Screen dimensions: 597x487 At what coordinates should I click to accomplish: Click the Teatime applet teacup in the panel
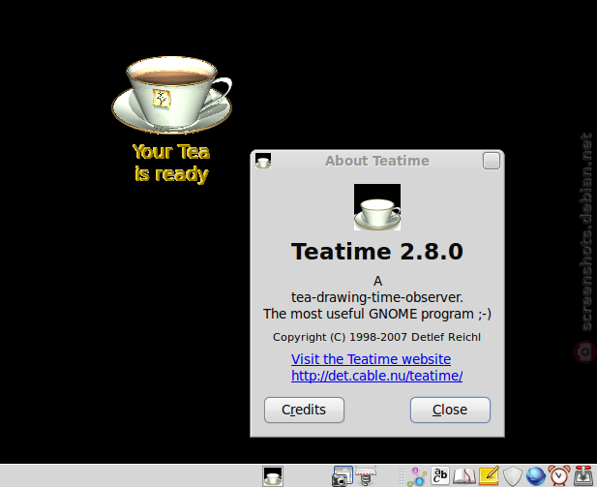(273, 476)
